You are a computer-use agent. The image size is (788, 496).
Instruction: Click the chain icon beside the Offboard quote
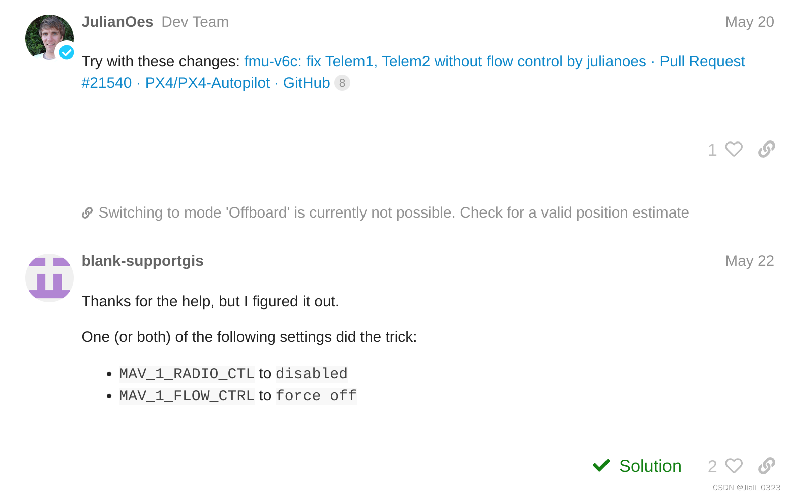87,212
